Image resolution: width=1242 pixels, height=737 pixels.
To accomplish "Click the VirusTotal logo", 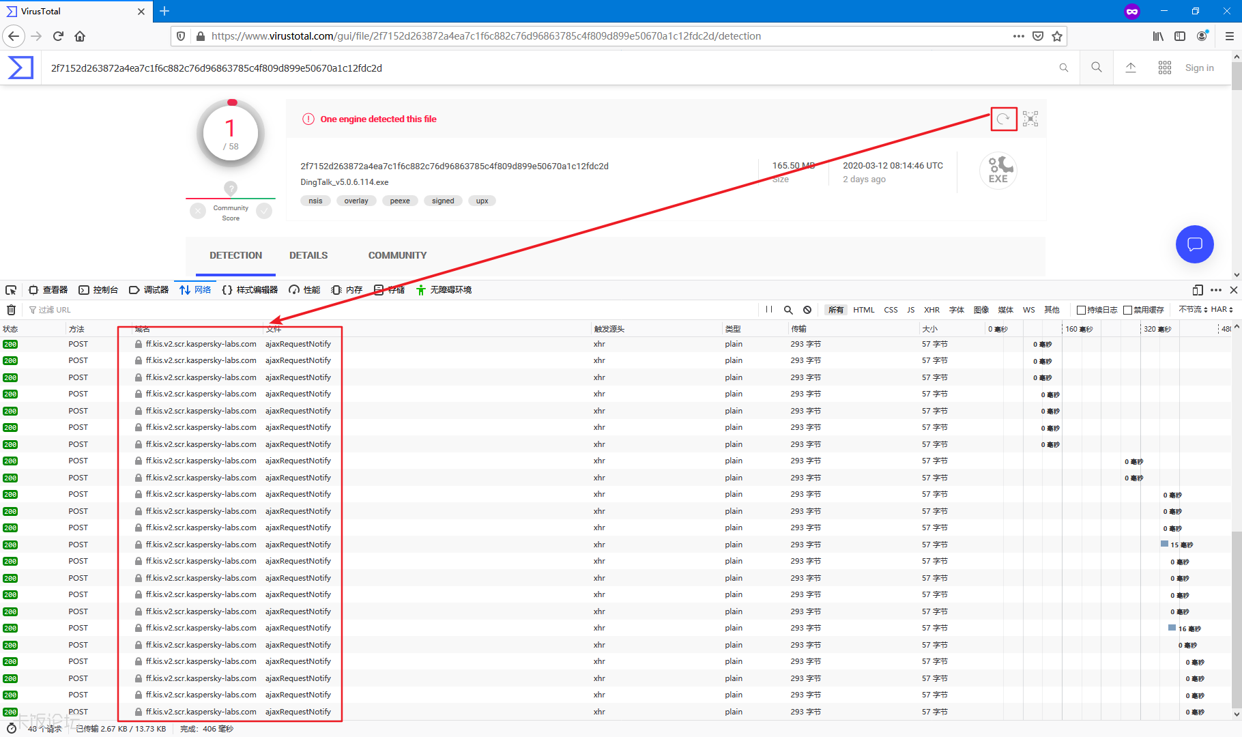I will point(20,68).
